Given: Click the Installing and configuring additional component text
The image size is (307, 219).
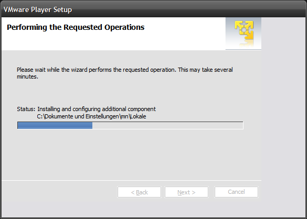Looking at the screenshot, I should tap(97, 109).
